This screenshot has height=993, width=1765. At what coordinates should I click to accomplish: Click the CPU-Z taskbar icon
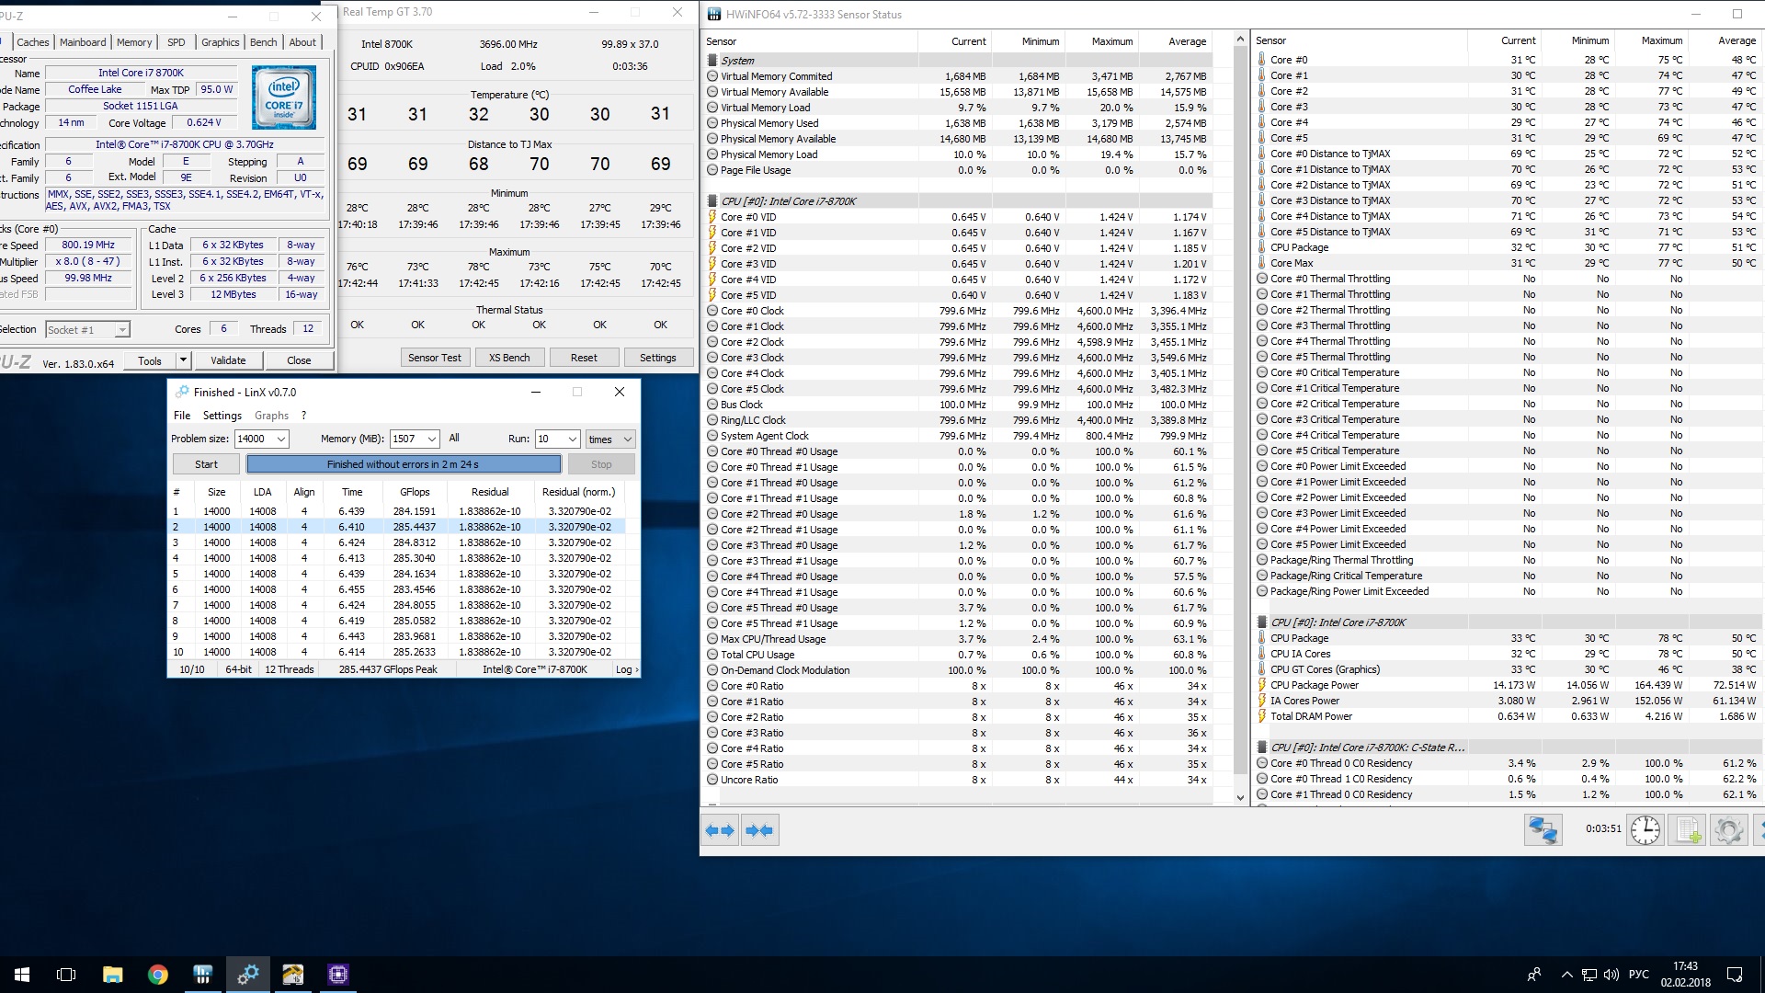[338, 975]
